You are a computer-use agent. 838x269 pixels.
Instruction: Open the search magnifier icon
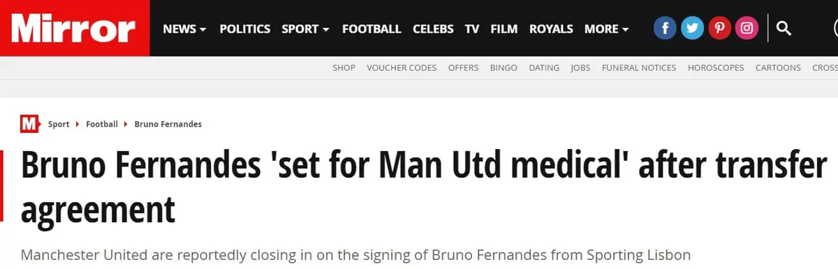pyautogui.click(x=784, y=29)
